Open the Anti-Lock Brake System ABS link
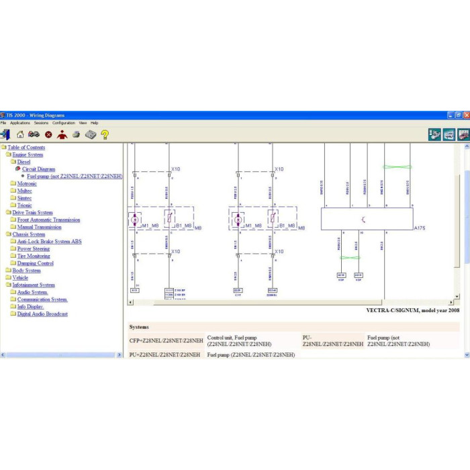This screenshot has height=470, width=470. click(50, 241)
